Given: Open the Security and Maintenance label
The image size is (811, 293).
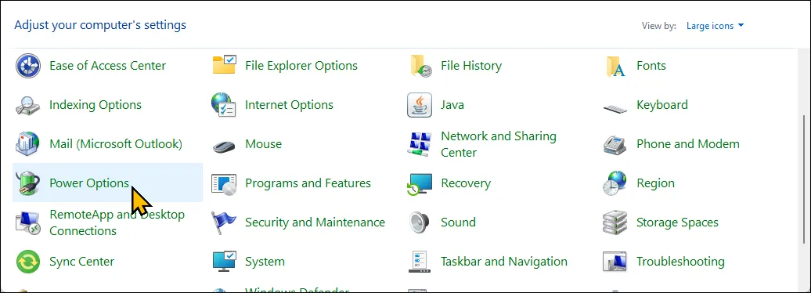Looking at the screenshot, I should (x=315, y=222).
